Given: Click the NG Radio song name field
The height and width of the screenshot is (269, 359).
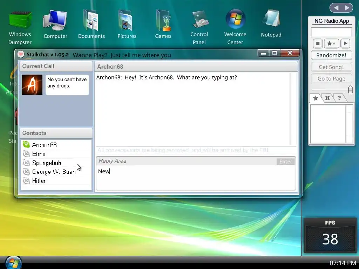Looking at the screenshot, I should (x=331, y=32).
